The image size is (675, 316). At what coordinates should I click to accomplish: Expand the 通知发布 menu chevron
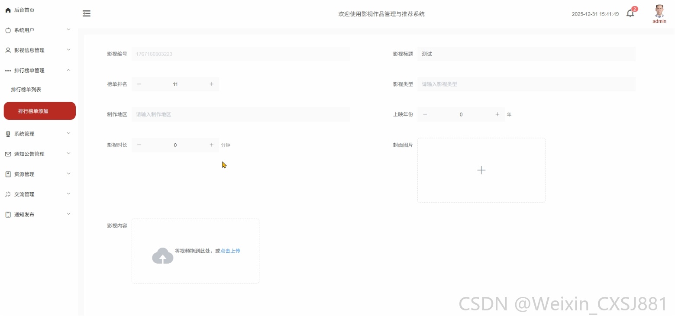(x=68, y=214)
